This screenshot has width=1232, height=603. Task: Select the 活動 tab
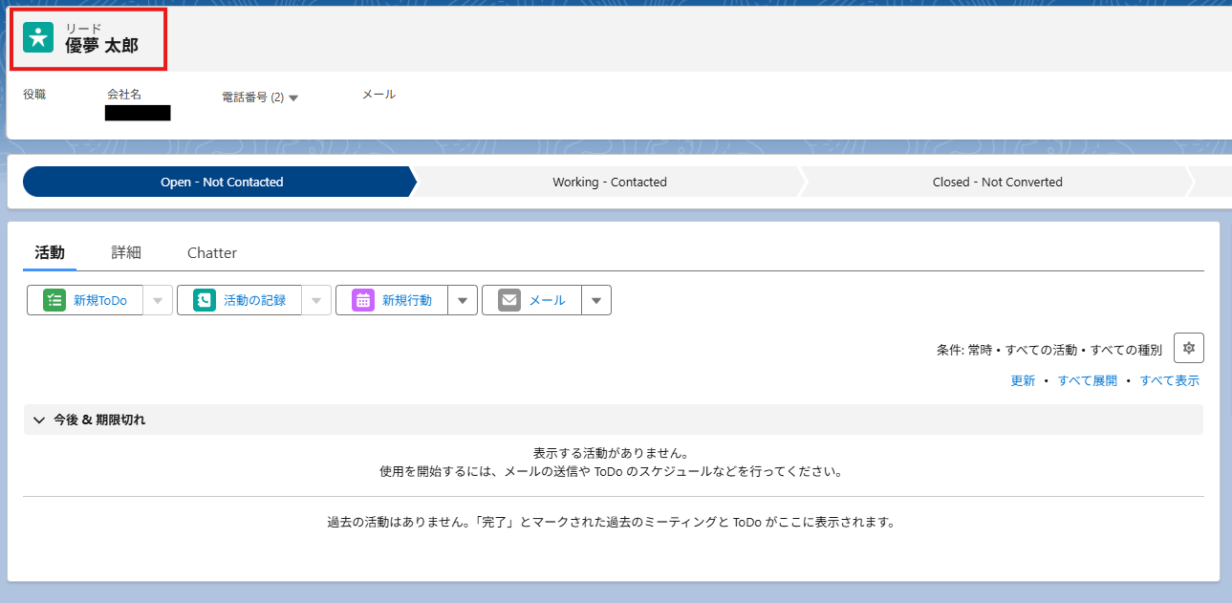tap(50, 252)
